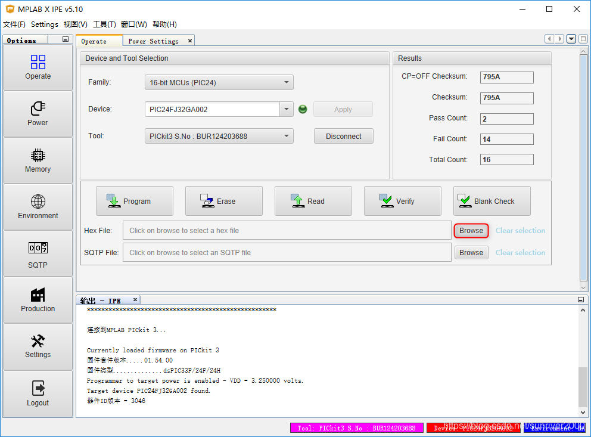Show the opened documents list dropdown

[571, 39]
